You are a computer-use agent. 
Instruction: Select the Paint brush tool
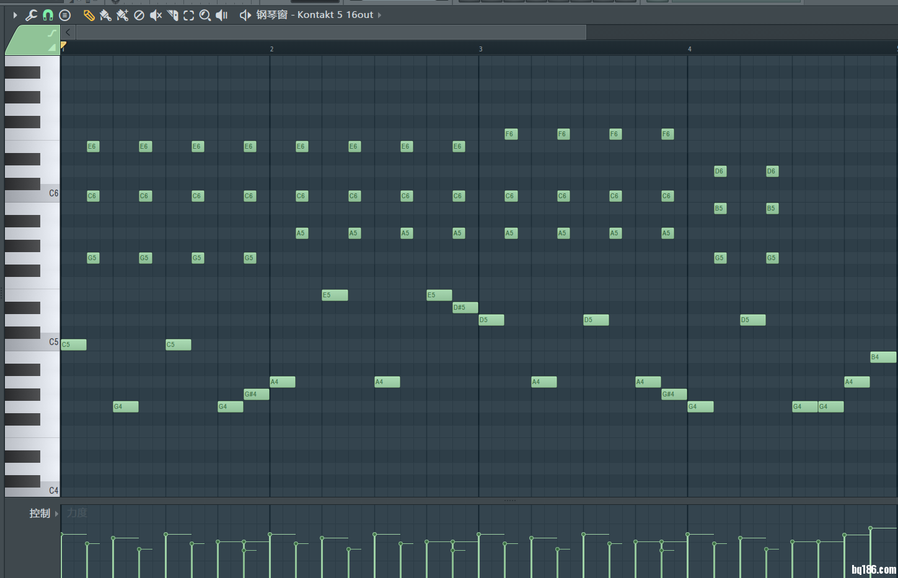pos(105,15)
